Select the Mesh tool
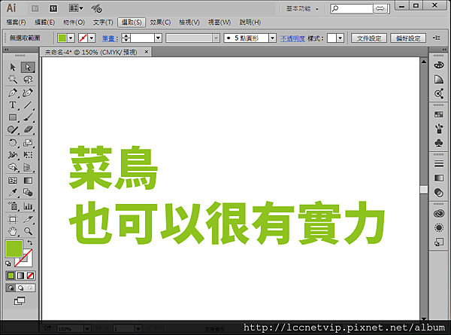Image resolution: width=451 pixels, height=335 pixels. click(x=13, y=181)
